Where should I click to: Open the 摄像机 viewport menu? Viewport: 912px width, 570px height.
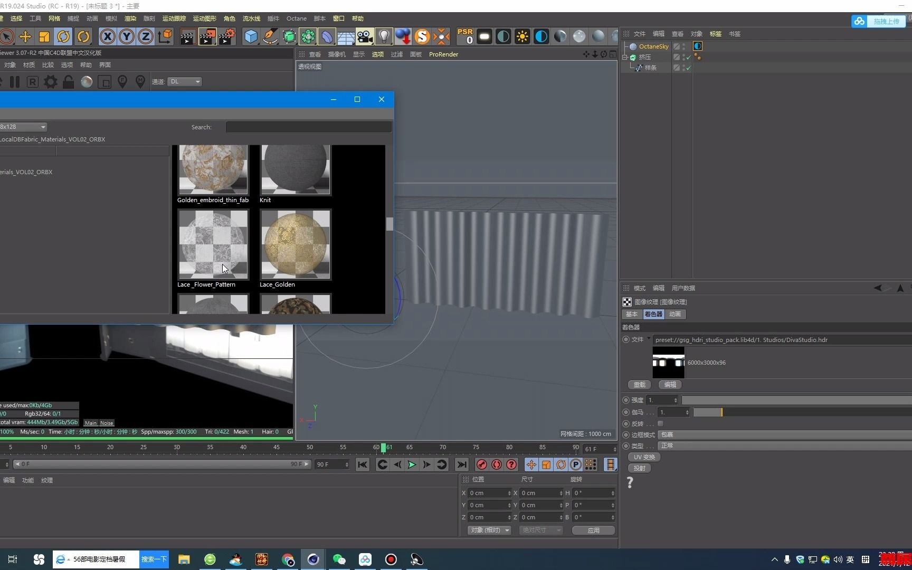pos(337,54)
